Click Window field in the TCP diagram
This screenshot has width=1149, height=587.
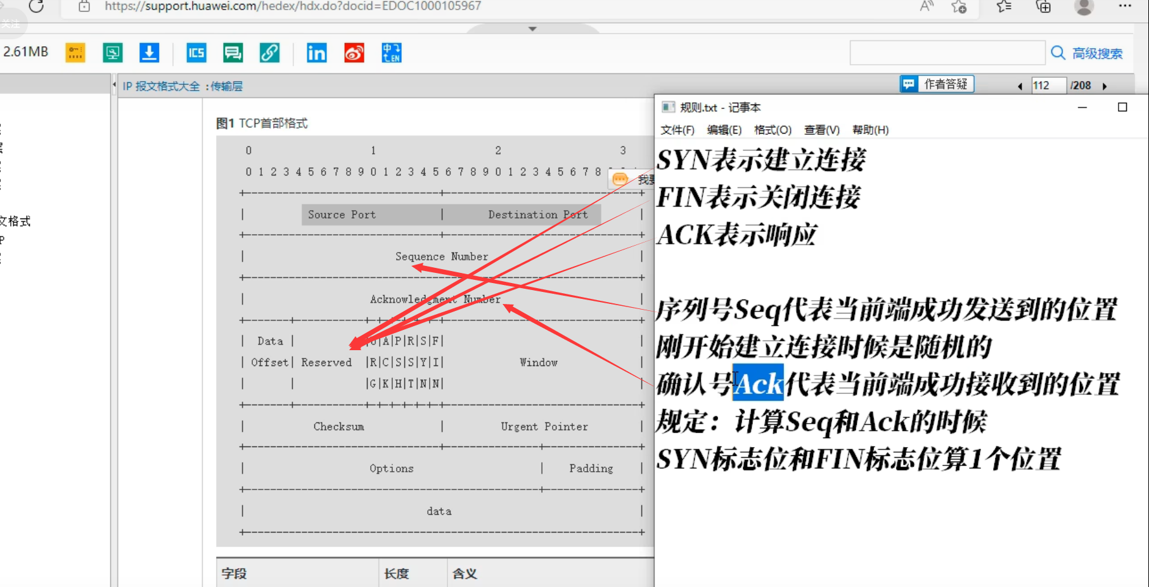point(539,362)
